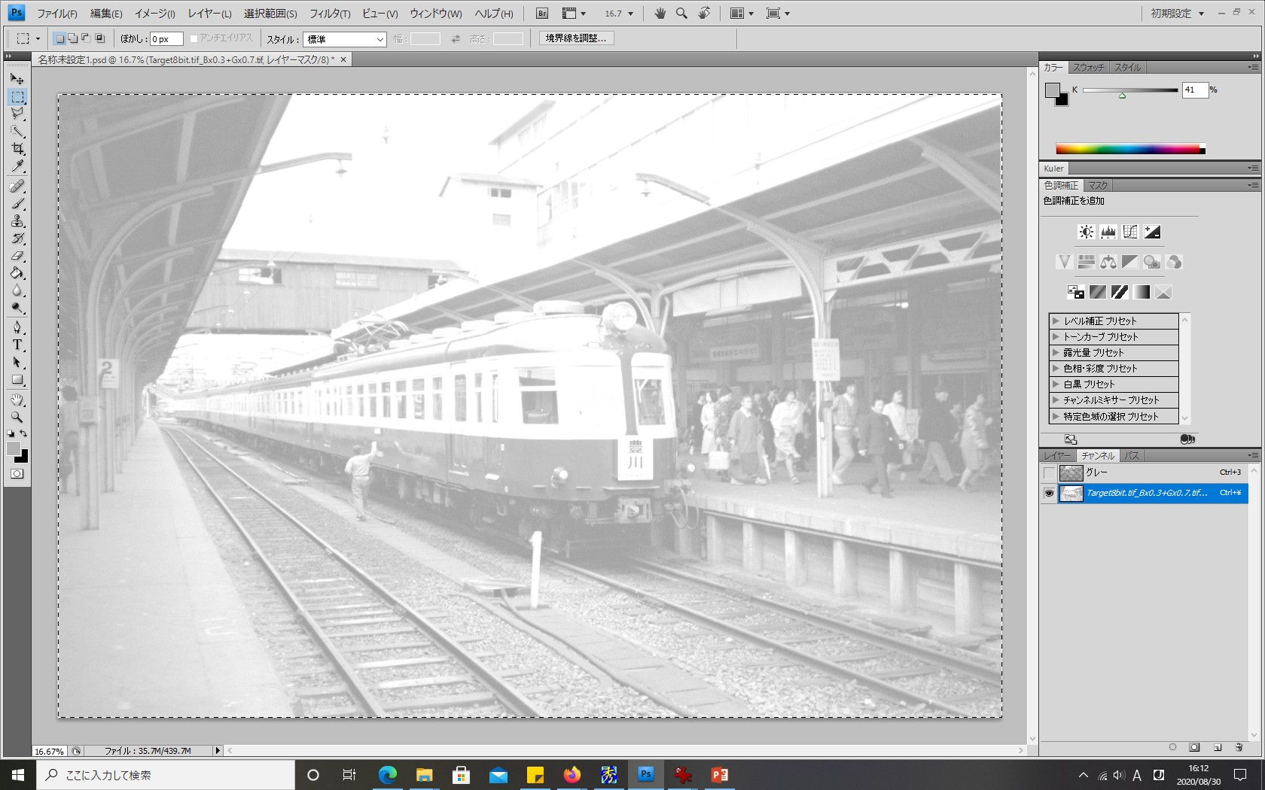Save selection as channel in the Channels panel
This screenshot has width=1265, height=790.
pyautogui.click(x=1194, y=747)
